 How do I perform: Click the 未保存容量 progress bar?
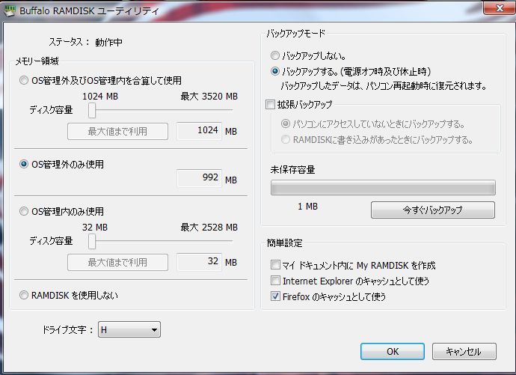pos(383,188)
